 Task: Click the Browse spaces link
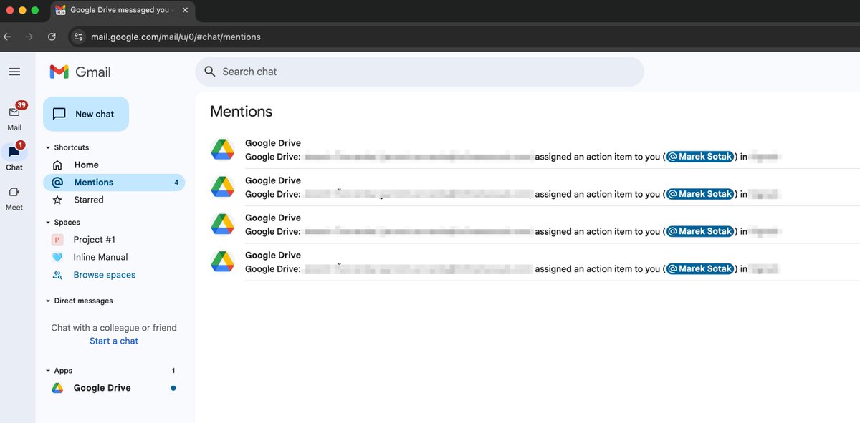[x=104, y=275]
